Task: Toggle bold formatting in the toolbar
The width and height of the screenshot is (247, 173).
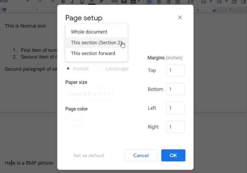Action: [63, 2]
